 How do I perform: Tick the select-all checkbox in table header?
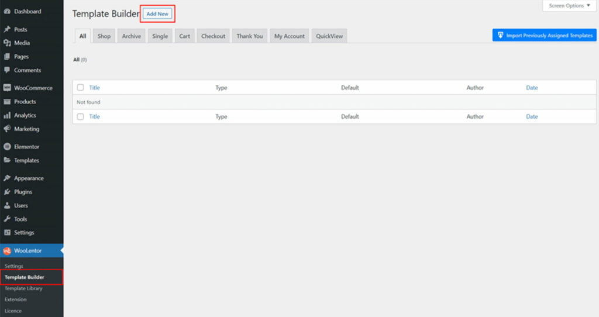coord(80,88)
